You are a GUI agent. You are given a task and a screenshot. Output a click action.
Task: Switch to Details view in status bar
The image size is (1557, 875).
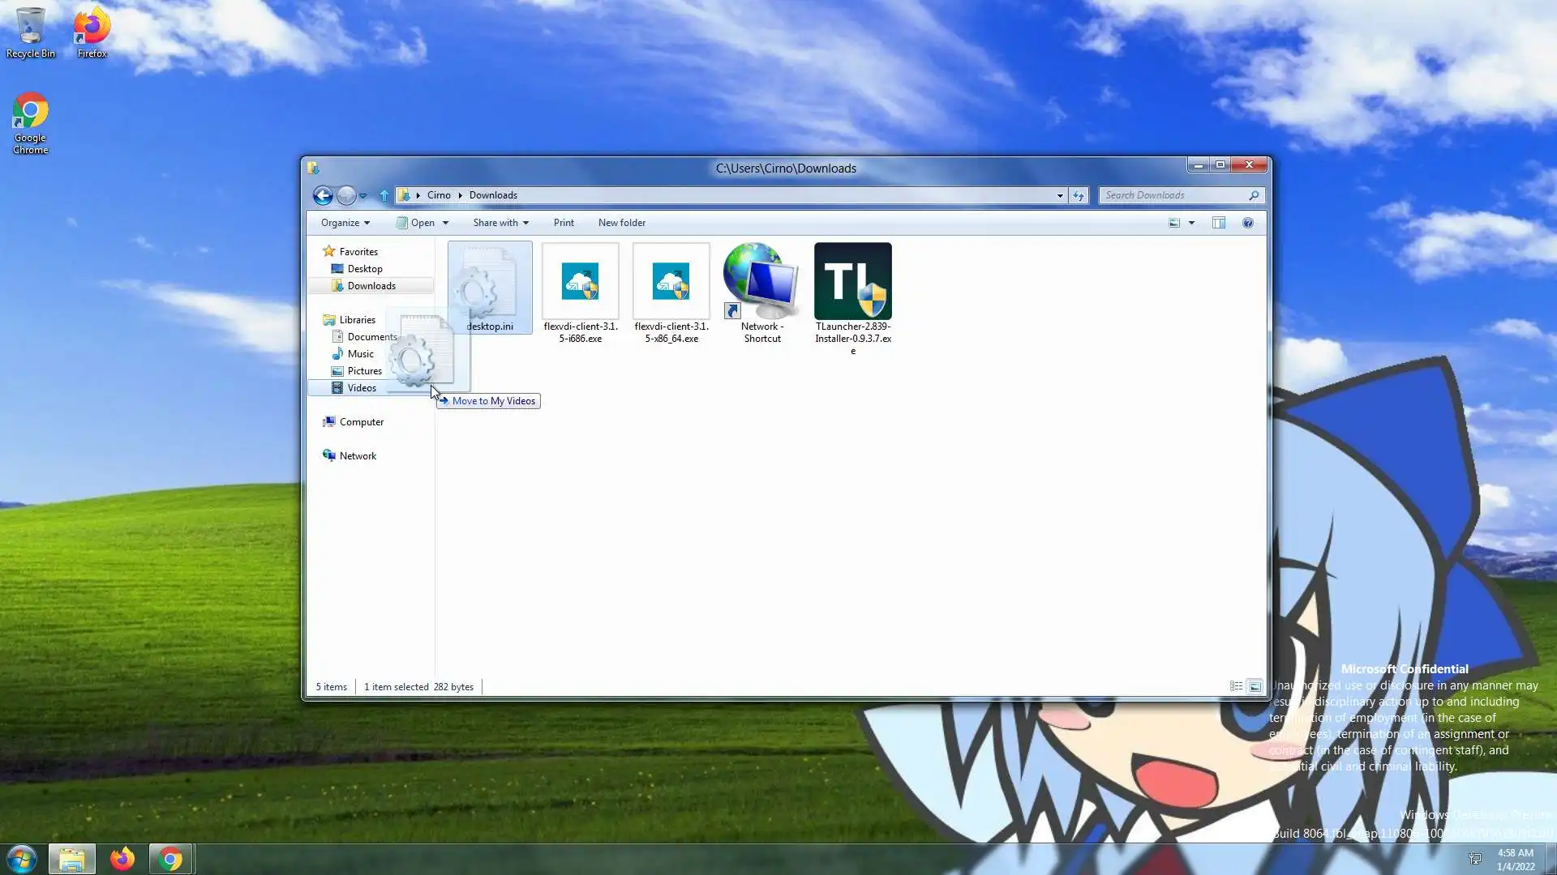[x=1236, y=686]
